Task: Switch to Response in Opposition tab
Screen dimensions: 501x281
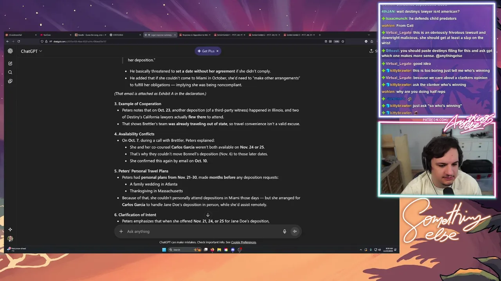Action: (x=194, y=35)
